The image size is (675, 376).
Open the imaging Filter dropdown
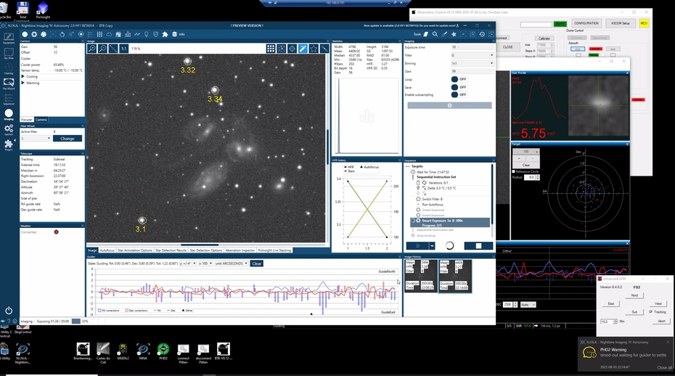(472, 55)
